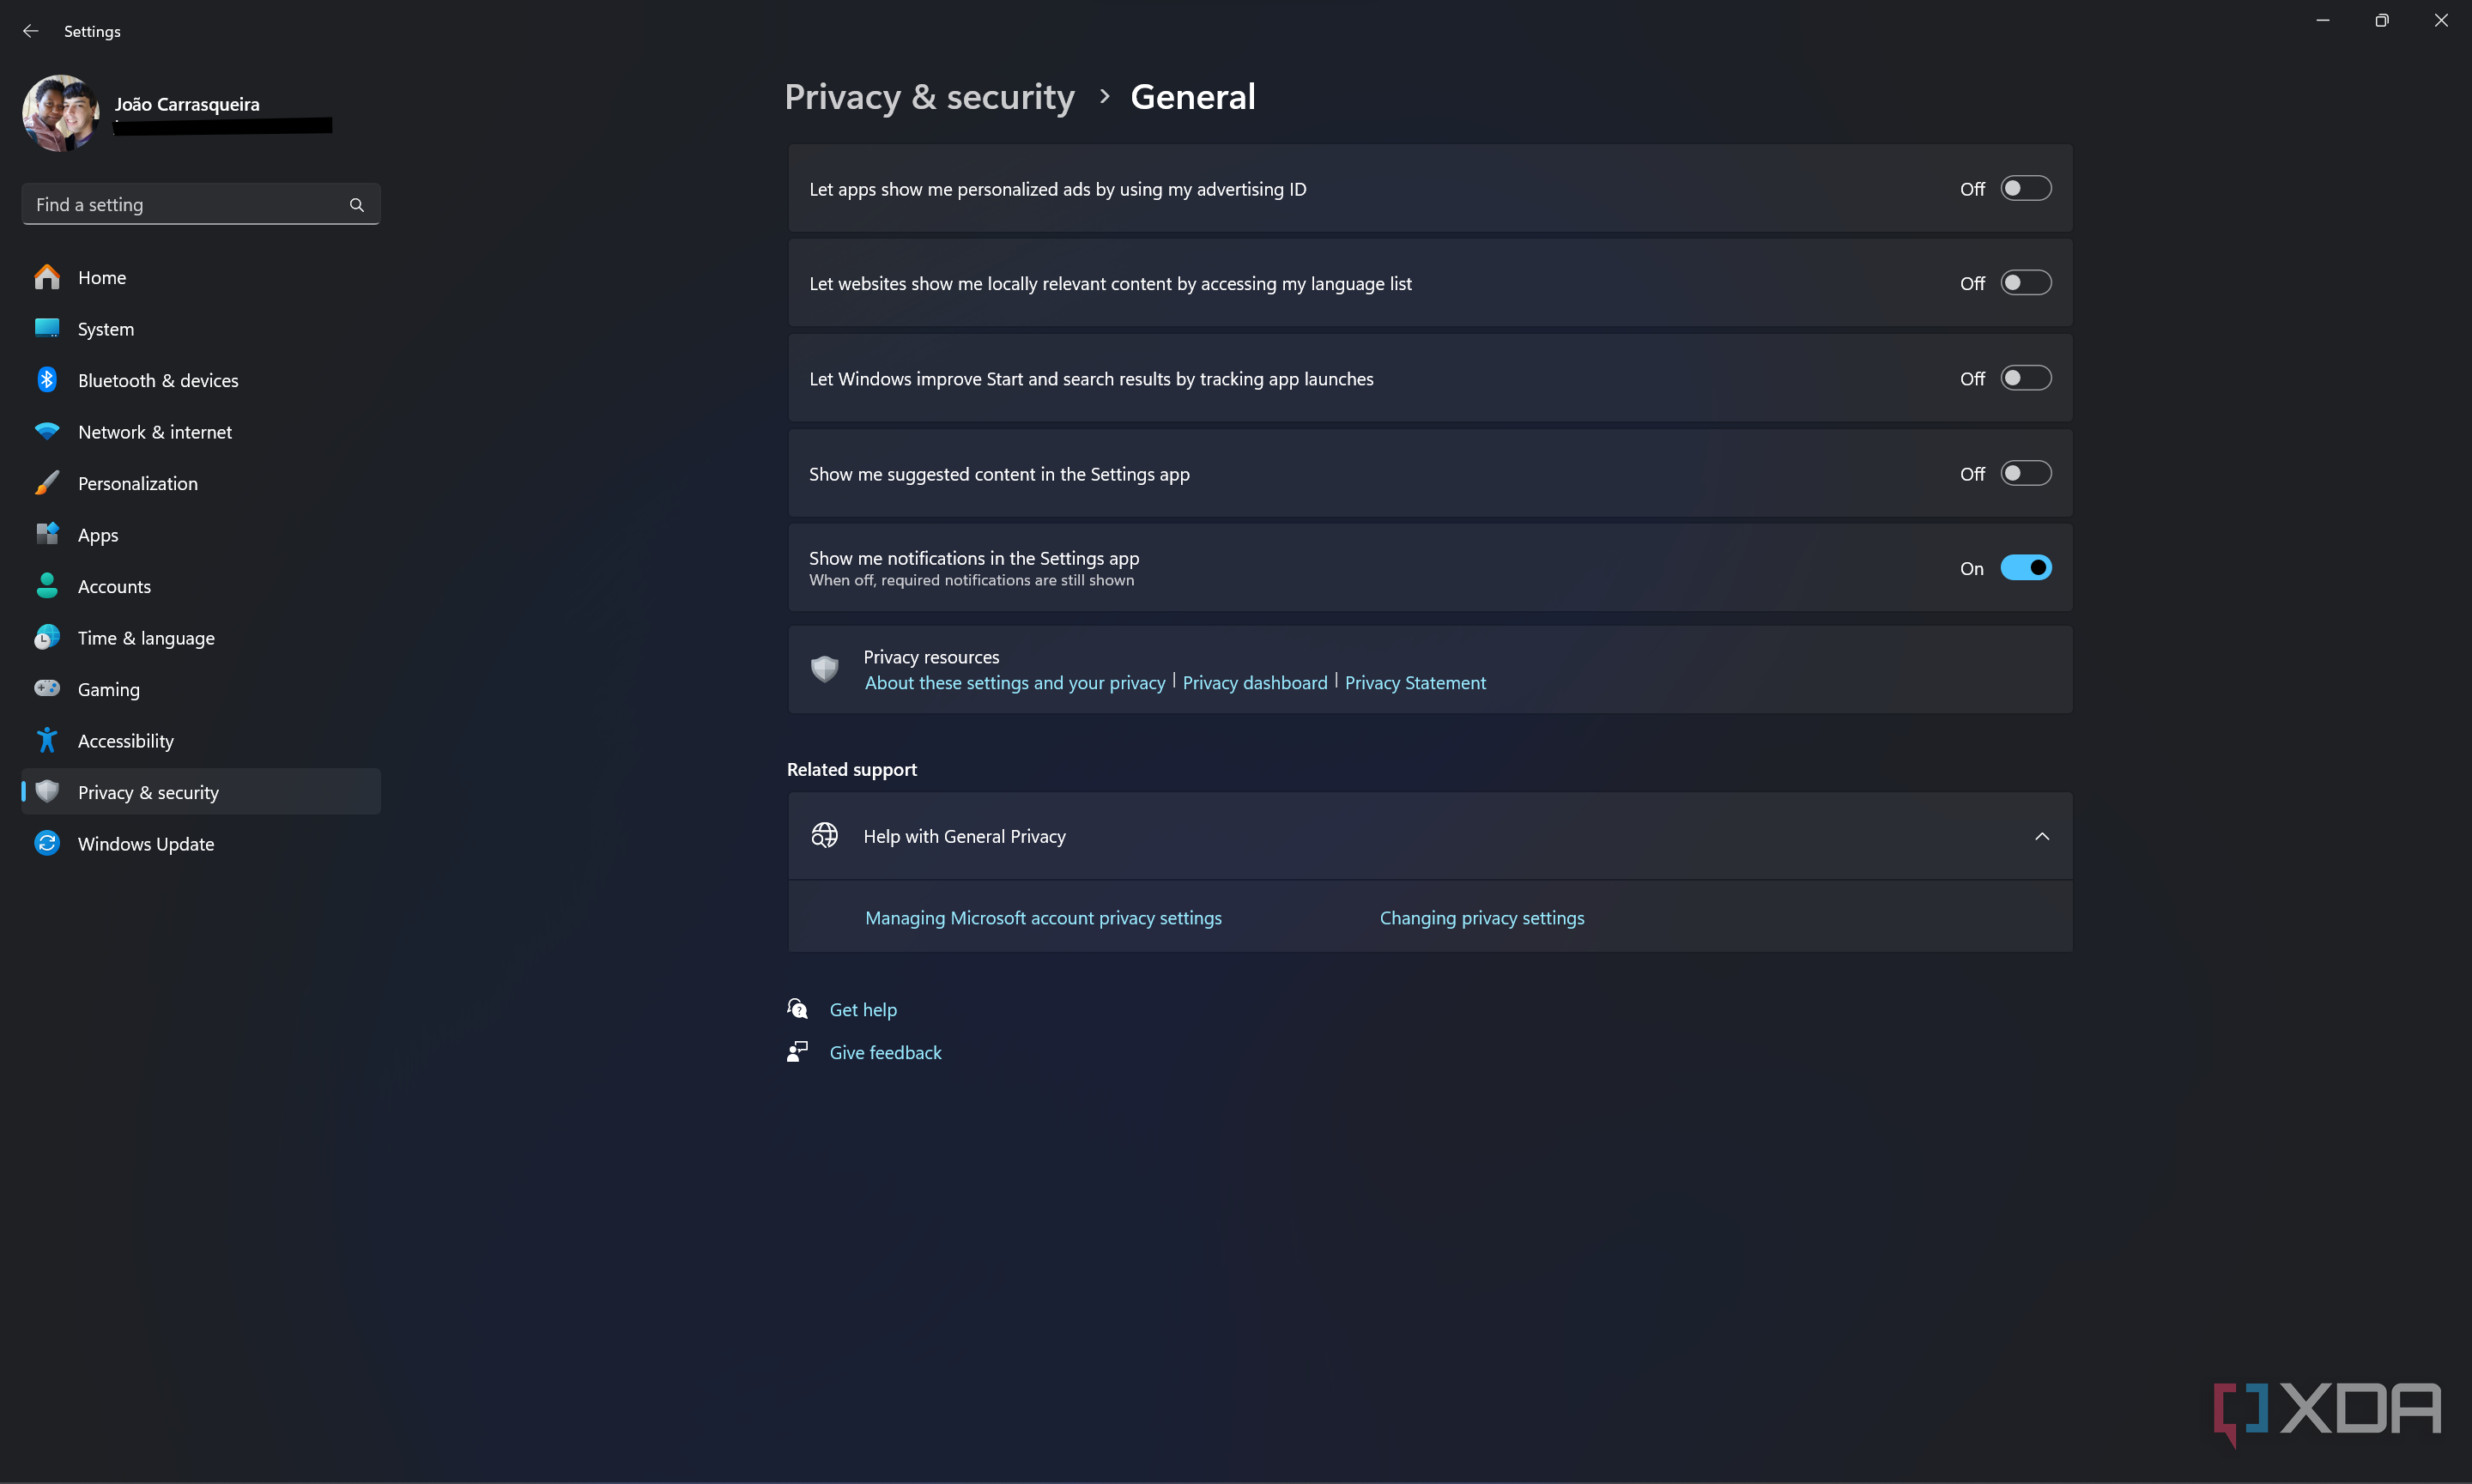Viewport: 2472px width, 1484px height.
Task: Click the Home house icon
Action: coord(47,277)
